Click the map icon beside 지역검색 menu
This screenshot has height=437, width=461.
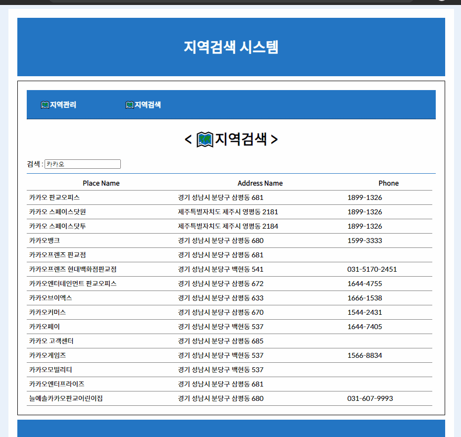[x=129, y=104]
